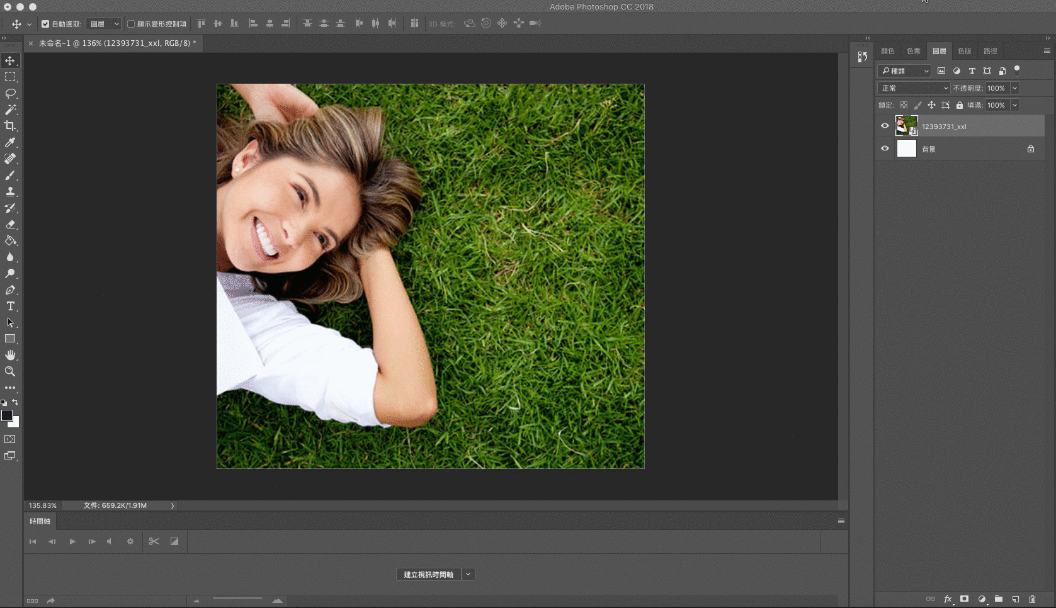Select the Type tool

pyautogui.click(x=10, y=307)
